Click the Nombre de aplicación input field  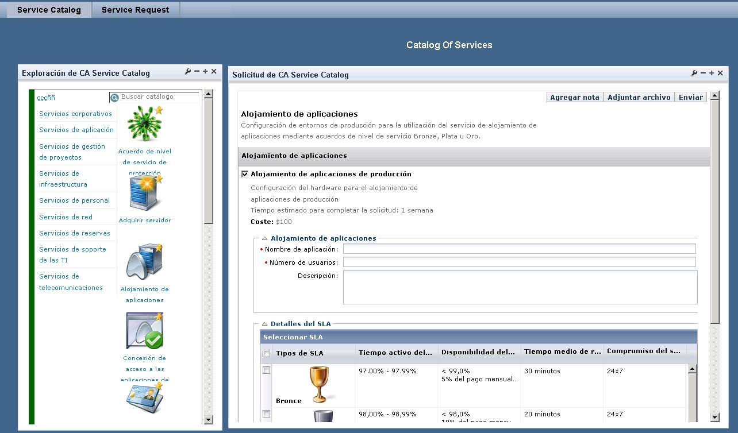[x=519, y=249]
